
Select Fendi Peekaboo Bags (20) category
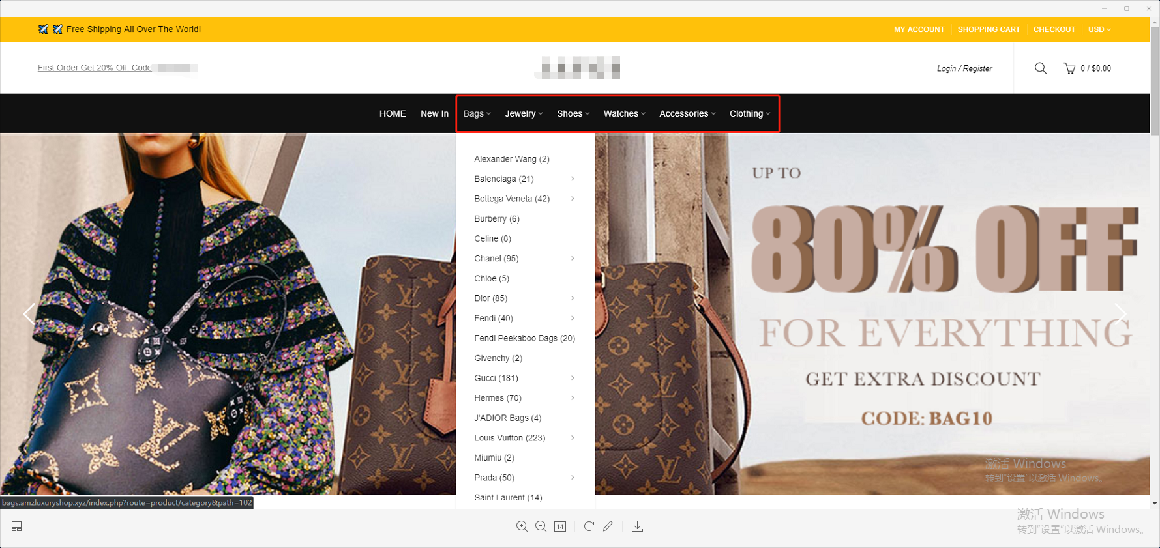click(525, 338)
